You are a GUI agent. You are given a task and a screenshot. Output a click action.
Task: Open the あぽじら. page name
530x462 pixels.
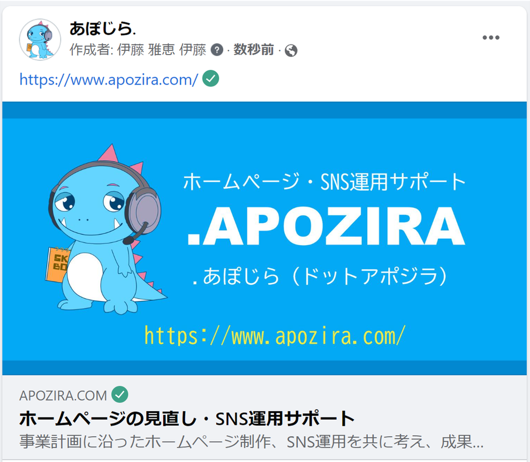point(102,28)
